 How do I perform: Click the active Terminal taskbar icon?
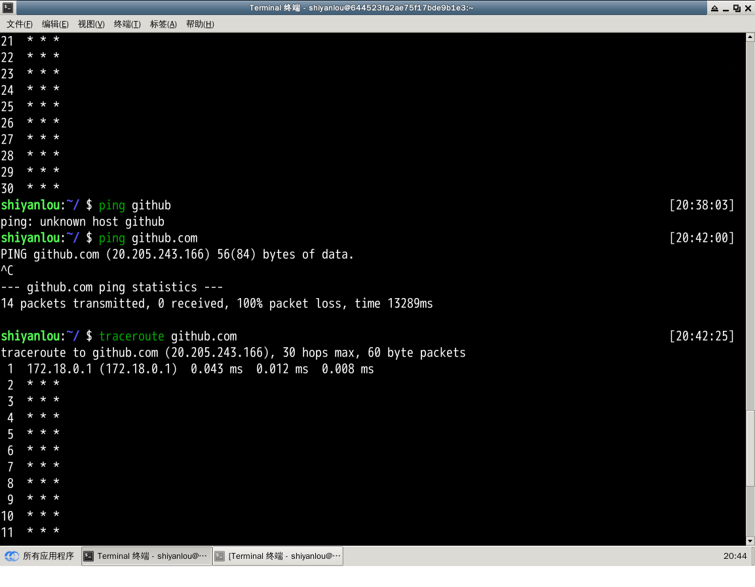click(89, 556)
